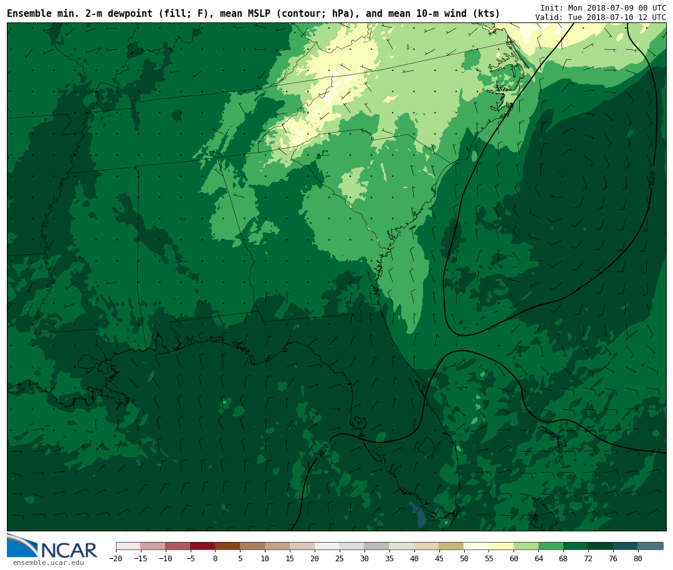Click the green swatch between 64 and 68
The width and height of the screenshot is (673, 570).
click(551, 546)
